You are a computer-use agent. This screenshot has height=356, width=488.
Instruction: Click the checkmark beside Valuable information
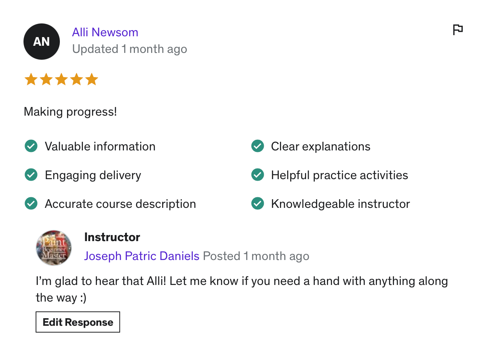(x=31, y=146)
